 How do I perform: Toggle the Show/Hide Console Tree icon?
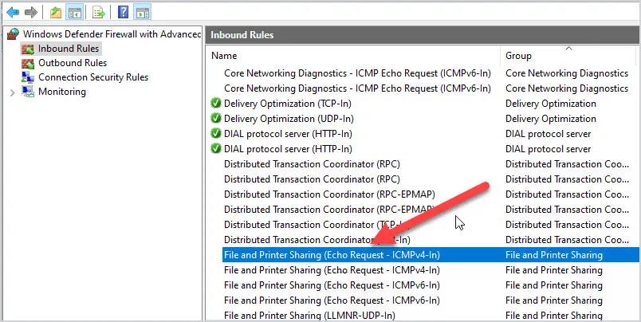pyautogui.click(x=75, y=13)
